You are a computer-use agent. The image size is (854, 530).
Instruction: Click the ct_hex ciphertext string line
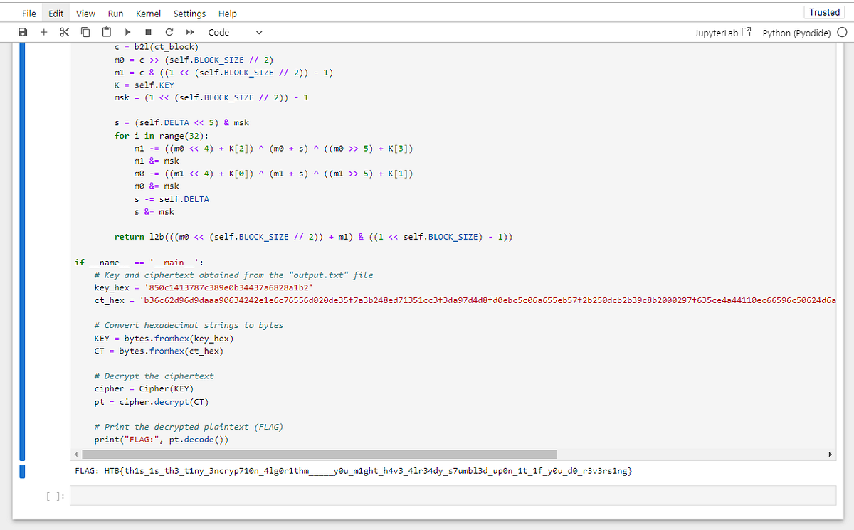click(465, 300)
